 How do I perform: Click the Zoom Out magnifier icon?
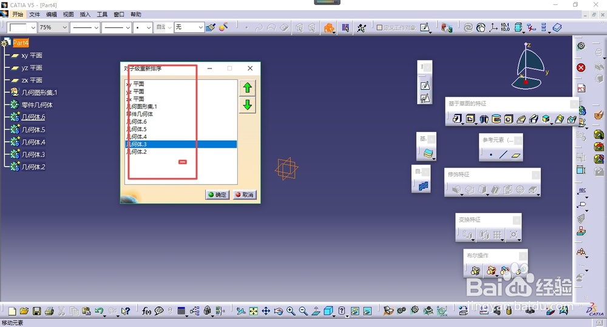[303, 311]
